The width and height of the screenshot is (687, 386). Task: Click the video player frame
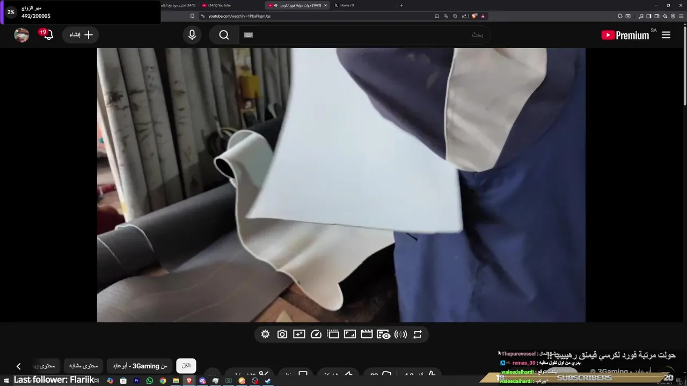[341, 185]
